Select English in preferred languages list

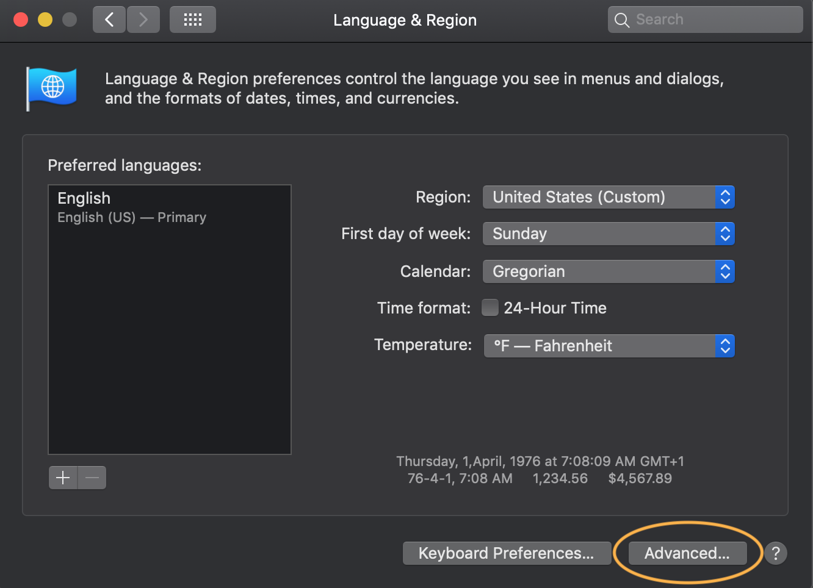170,207
